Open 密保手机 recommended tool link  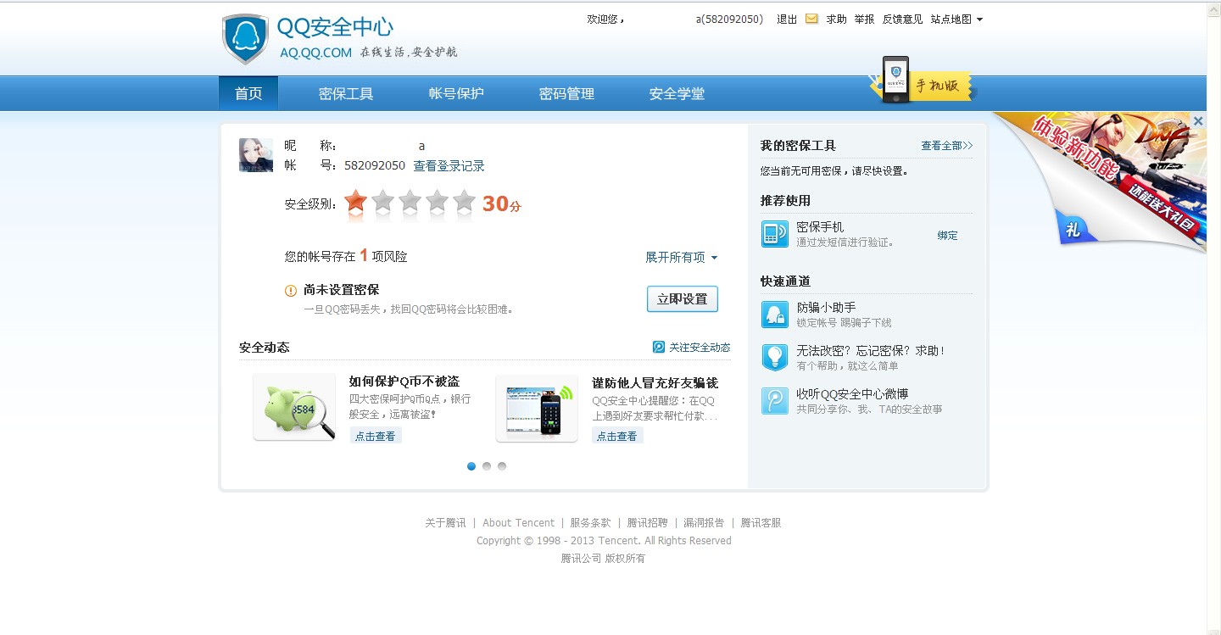(x=820, y=227)
